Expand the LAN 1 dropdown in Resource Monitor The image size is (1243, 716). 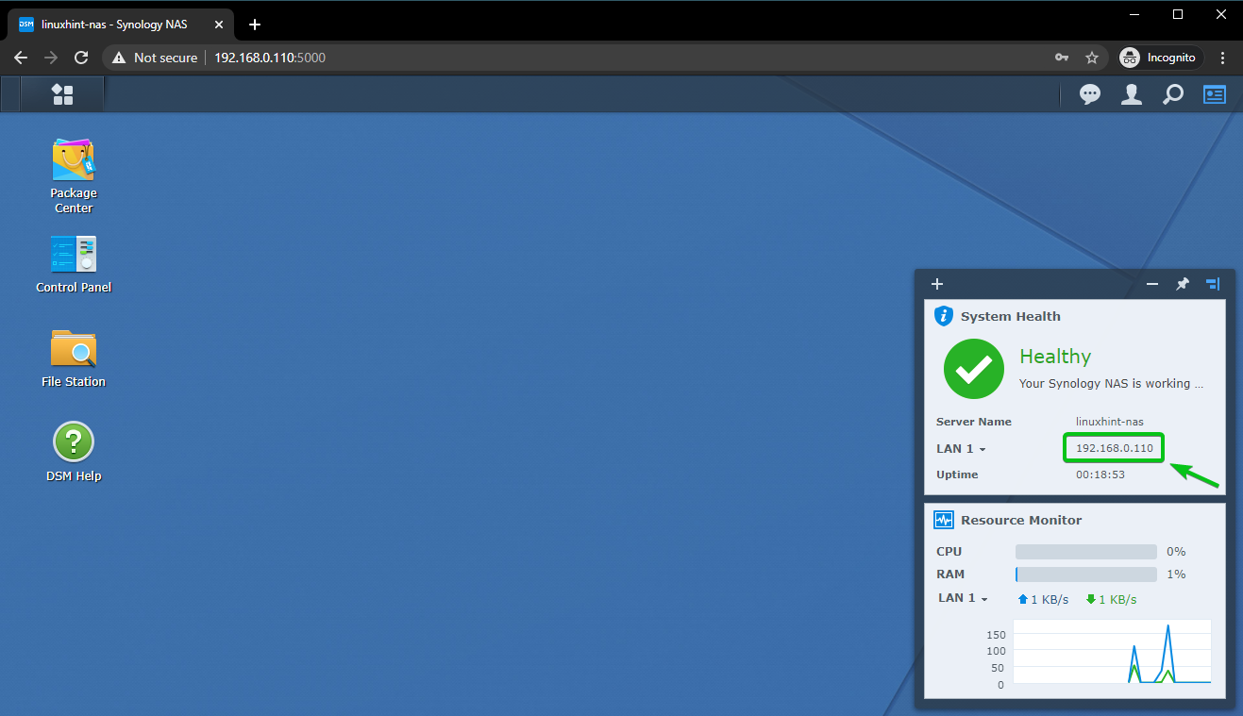963,598
